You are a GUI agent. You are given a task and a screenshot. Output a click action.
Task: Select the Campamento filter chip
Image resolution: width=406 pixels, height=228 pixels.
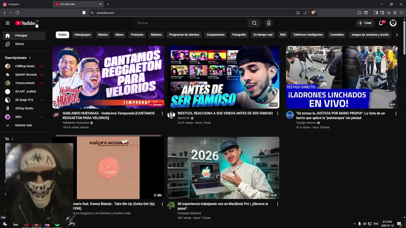216,35
